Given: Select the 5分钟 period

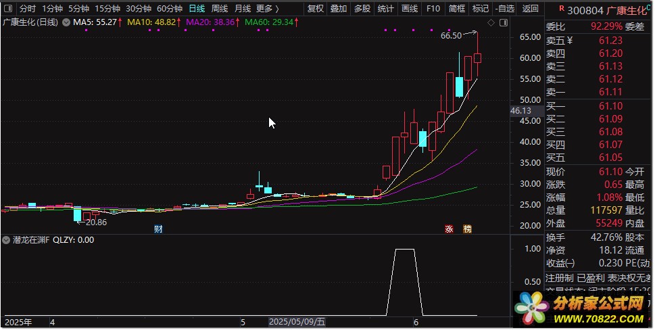Looking at the screenshot, I should (x=78, y=8).
